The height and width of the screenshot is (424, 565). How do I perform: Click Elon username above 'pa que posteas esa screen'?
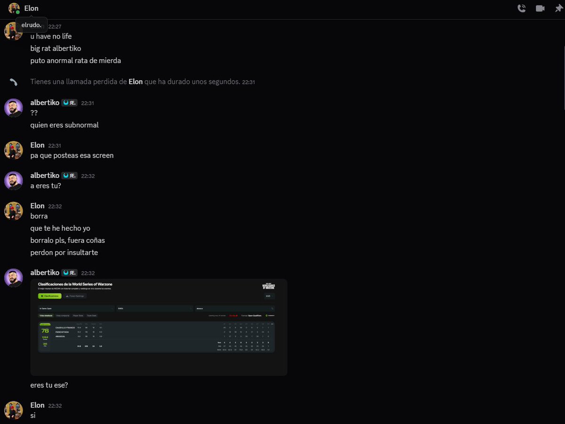(38, 145)
